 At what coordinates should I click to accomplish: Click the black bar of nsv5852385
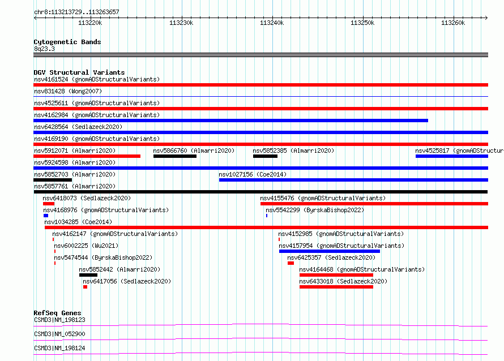[265, 156]
